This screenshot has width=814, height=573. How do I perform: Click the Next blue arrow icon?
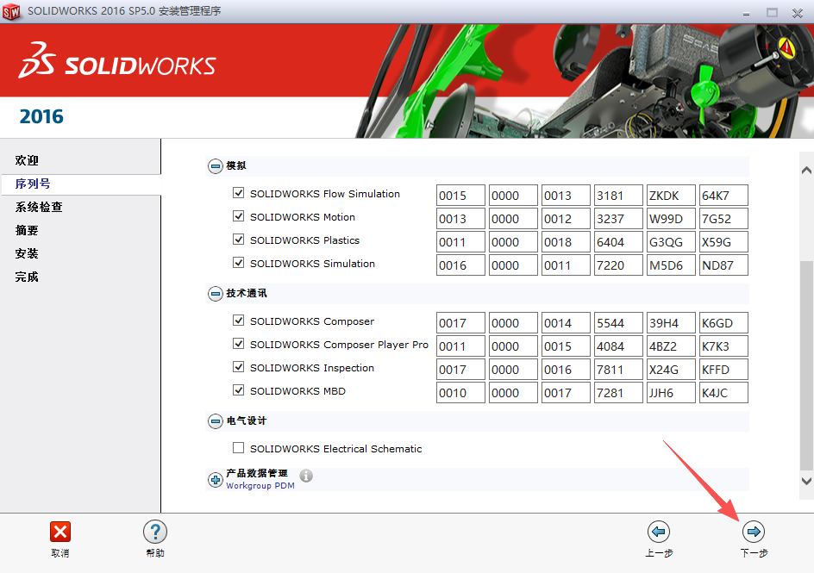tap(753, 532)
